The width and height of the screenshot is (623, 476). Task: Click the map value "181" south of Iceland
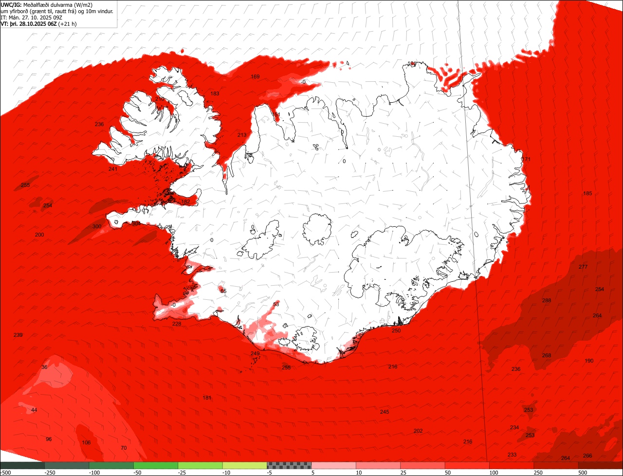[207, 398]
